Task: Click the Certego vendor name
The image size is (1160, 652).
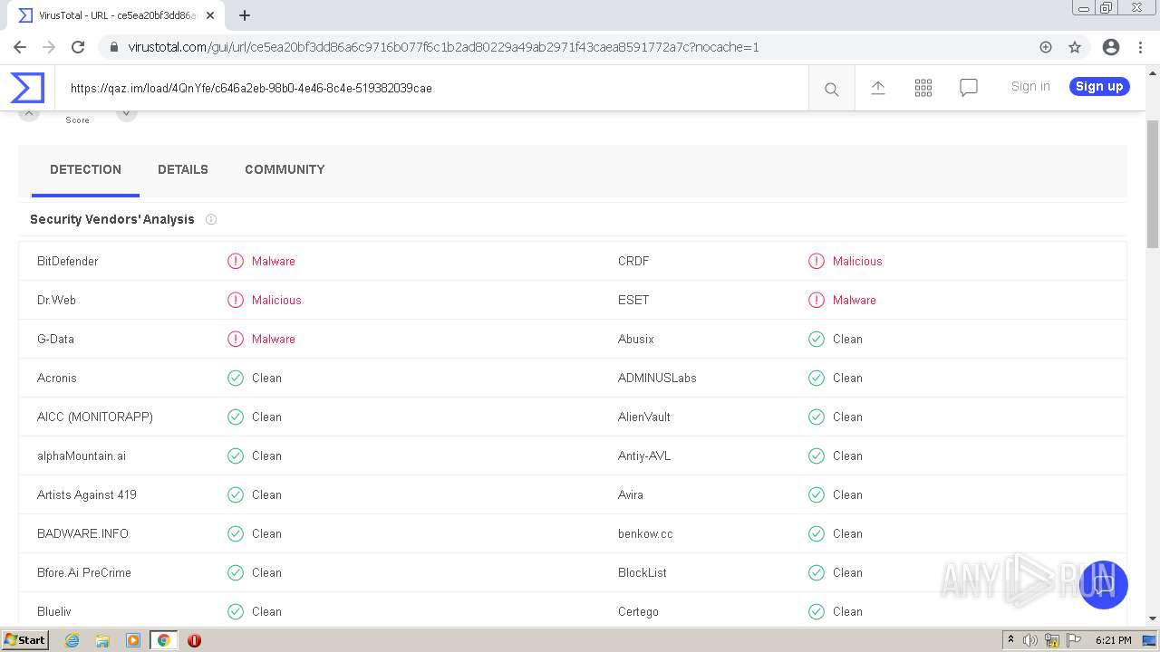Action: 638,611
